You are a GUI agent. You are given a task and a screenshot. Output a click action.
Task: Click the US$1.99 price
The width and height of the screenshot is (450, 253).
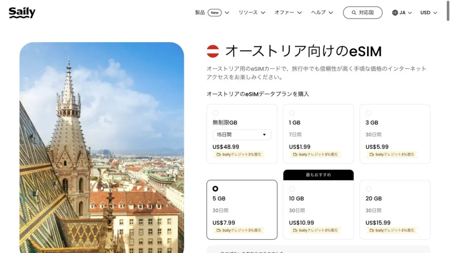[300, 147]
